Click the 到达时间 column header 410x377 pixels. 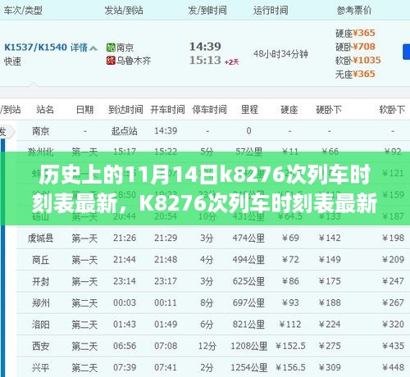125,110
